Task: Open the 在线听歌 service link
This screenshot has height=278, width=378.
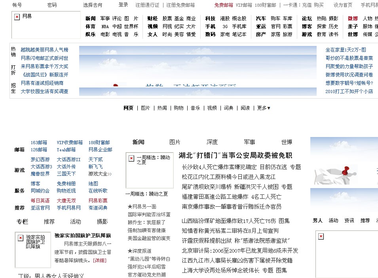Action: point(98,191)
